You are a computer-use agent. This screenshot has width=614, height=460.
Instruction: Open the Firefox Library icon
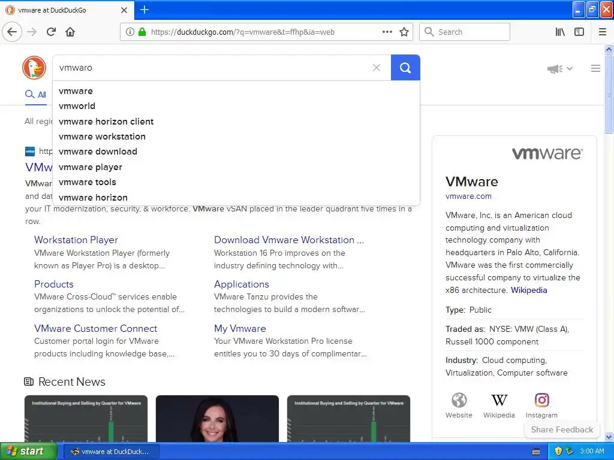(560, 32)
